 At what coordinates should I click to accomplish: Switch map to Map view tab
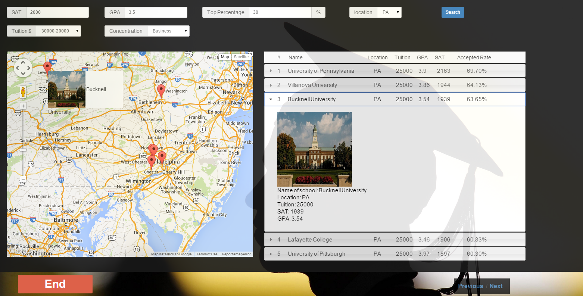pos(225,57)
